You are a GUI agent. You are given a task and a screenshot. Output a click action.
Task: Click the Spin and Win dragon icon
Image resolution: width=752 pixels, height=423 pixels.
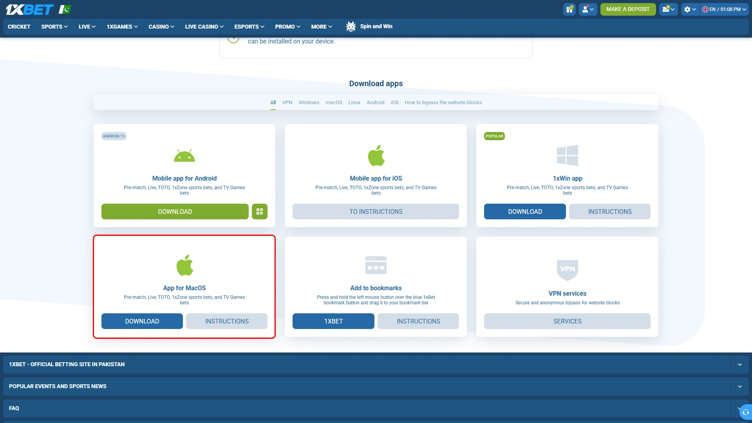click(351, 27)
